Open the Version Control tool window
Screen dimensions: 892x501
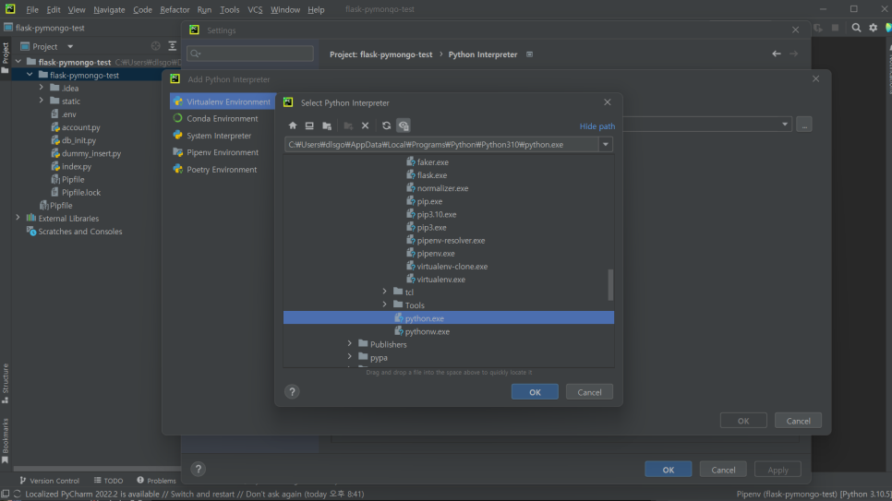(50, 481)
